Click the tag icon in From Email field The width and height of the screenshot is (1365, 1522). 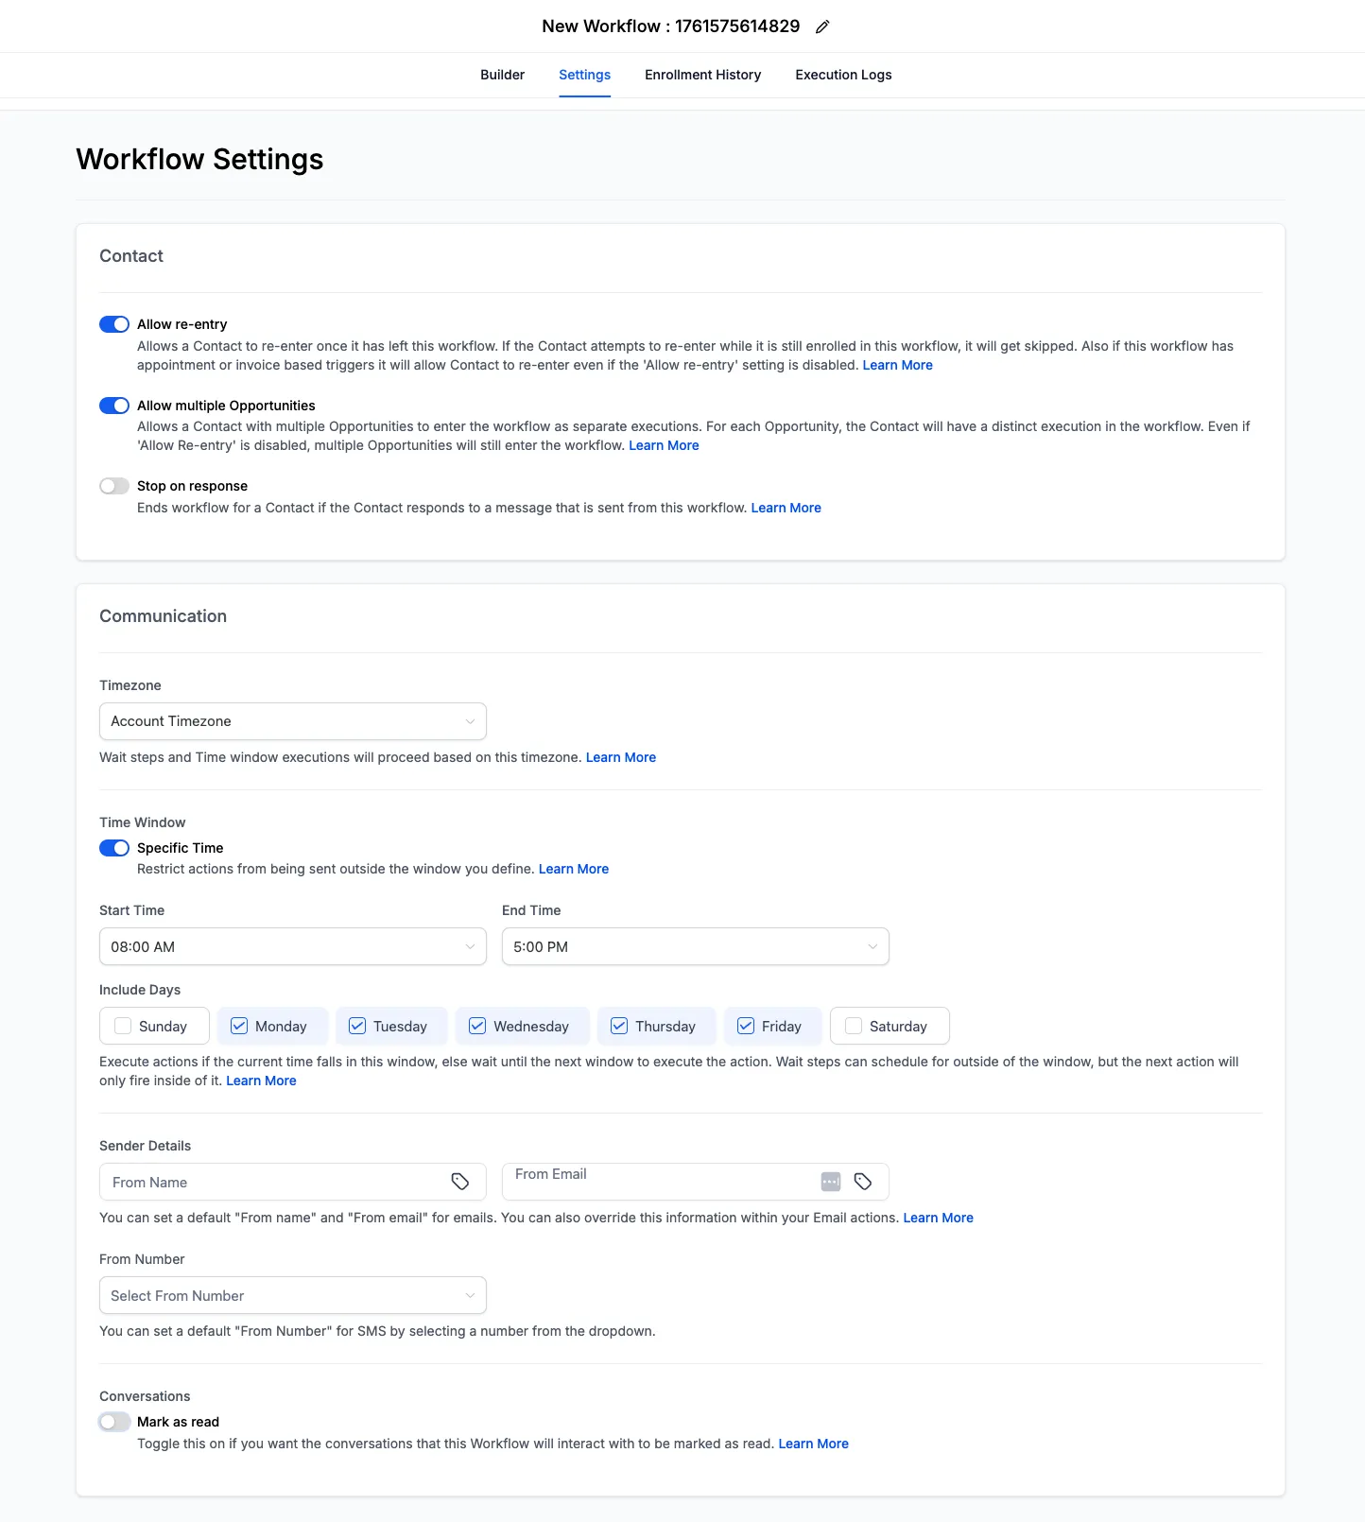point(863,1182)
